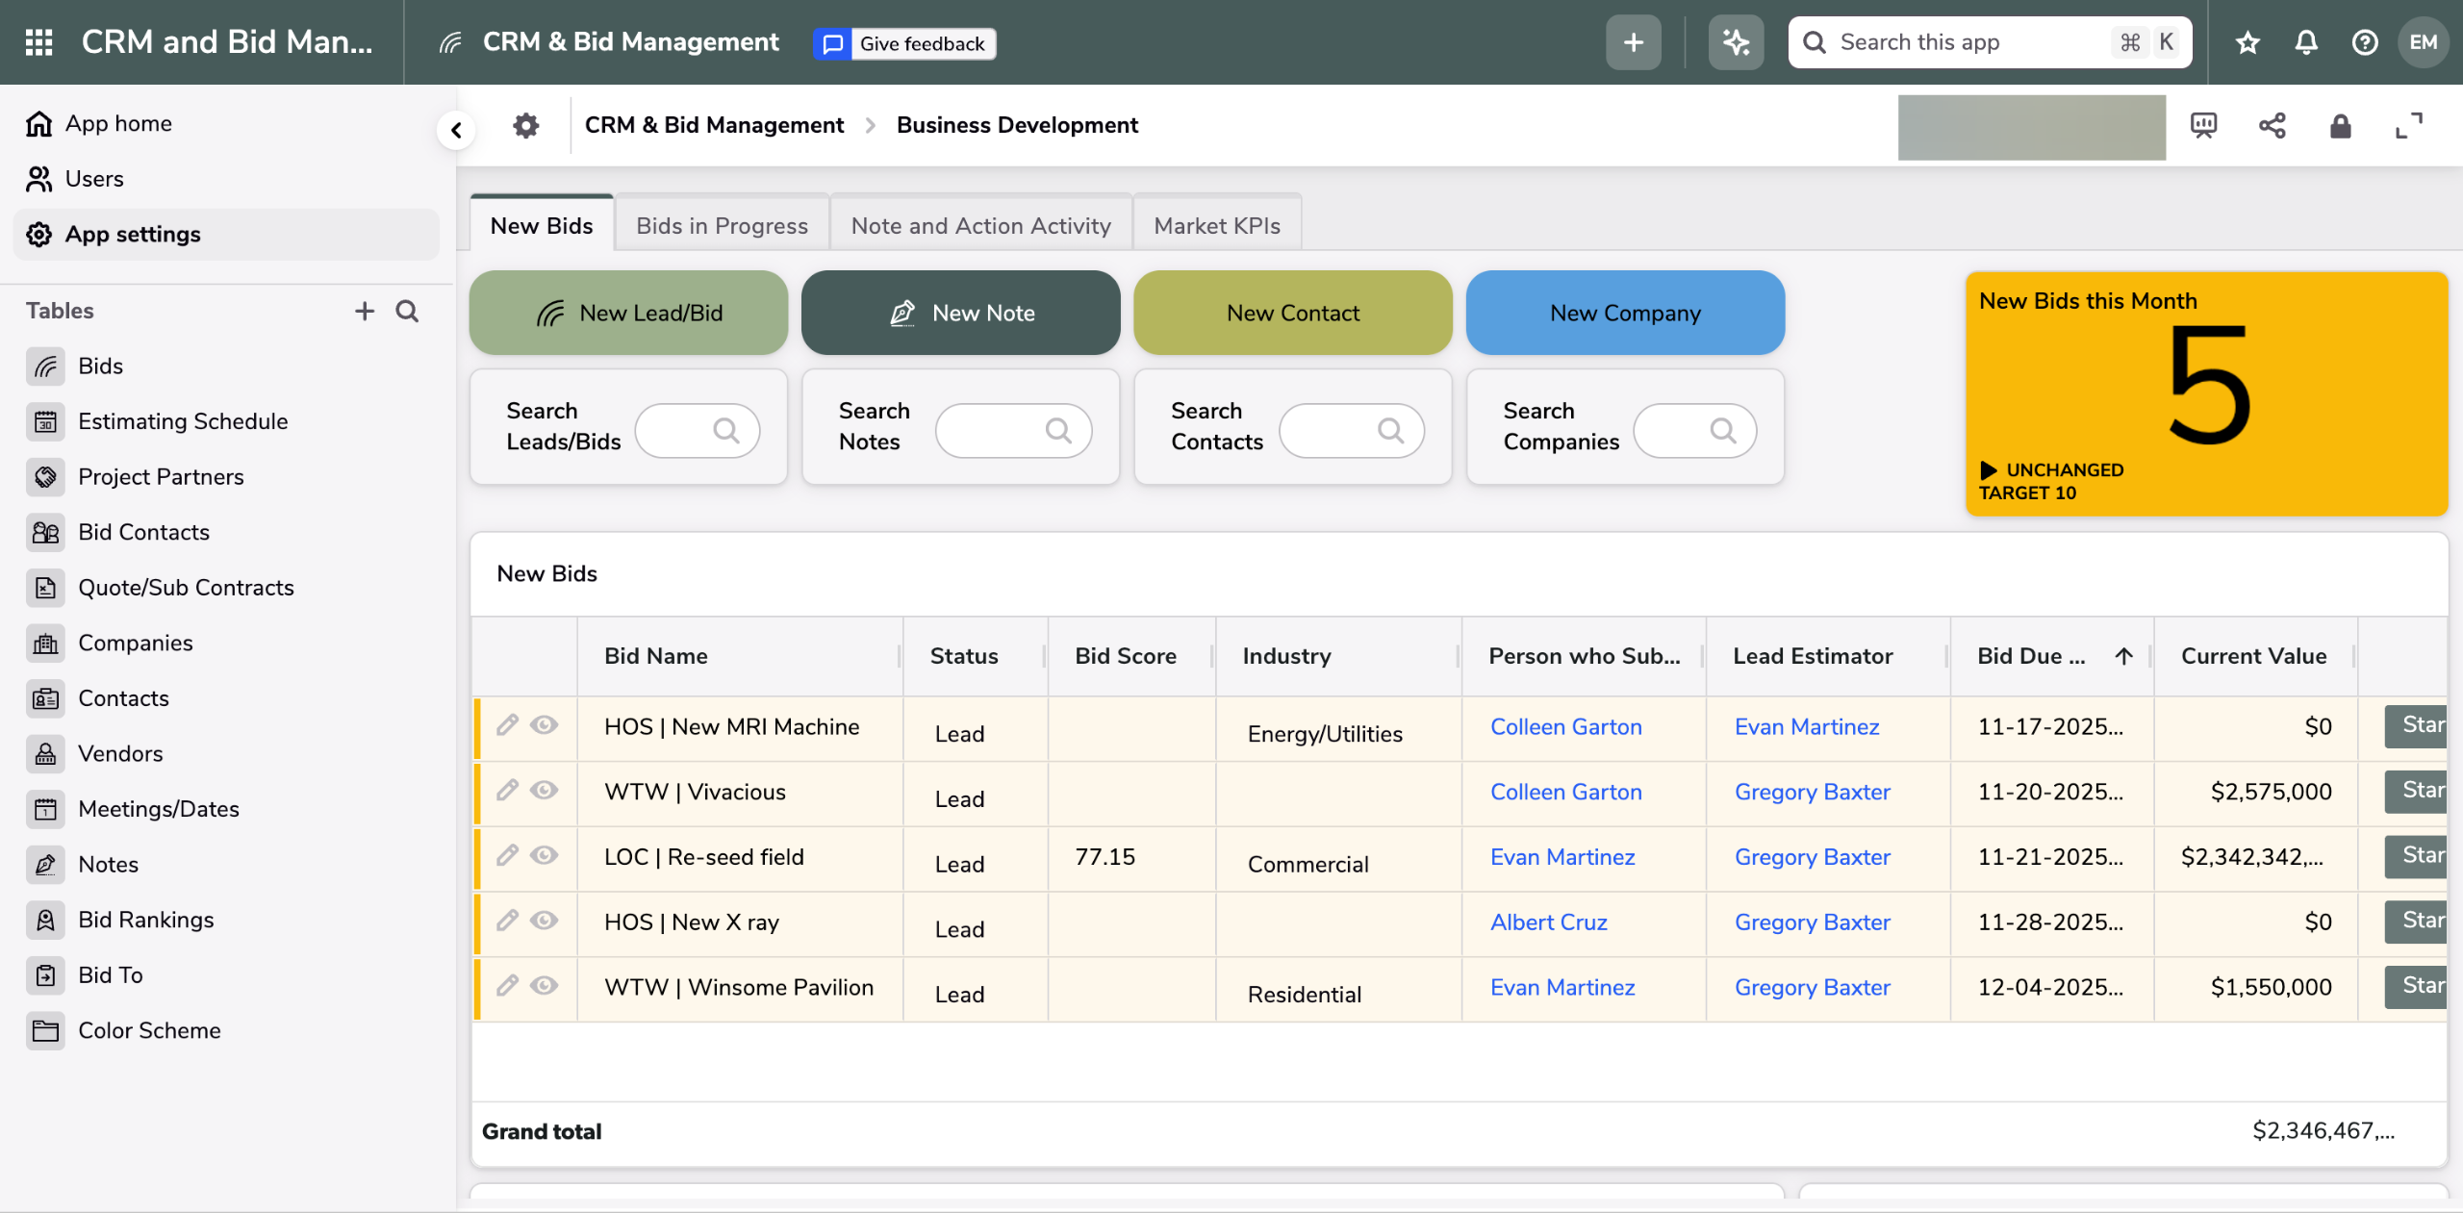Screen dimensions: 2463x1213
Task: Click the search tables magnifier icon
Action: coord(407,311)
